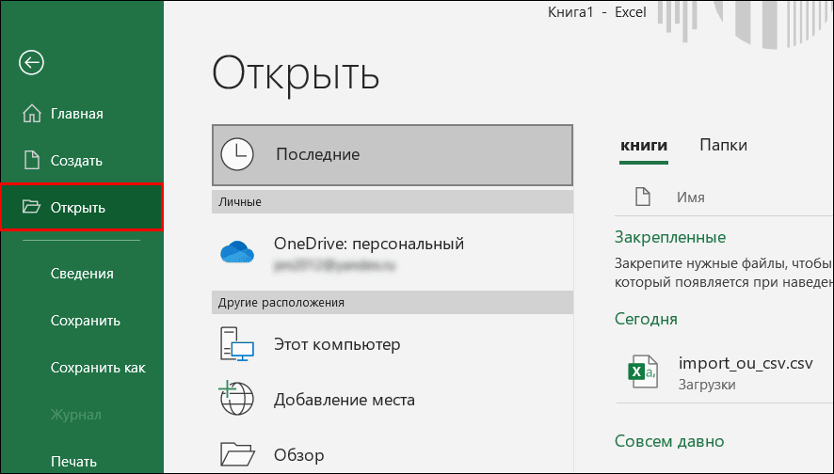834x474 pixels.
Task: Open Сохранить как in the sidebar
Action: coord(98,368)
